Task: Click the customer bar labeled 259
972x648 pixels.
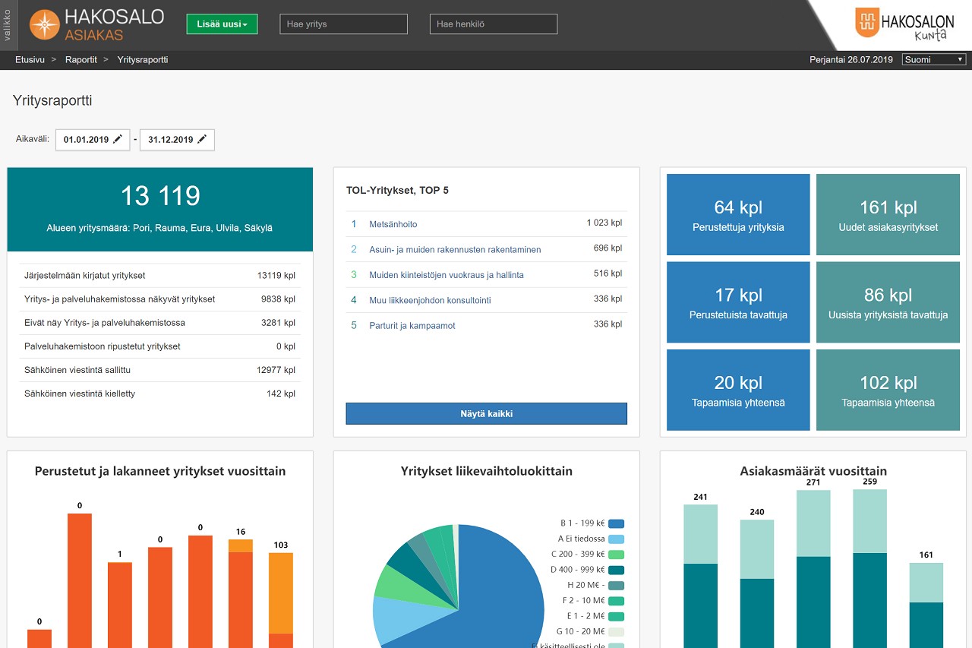Action: [x=869, y=568]
